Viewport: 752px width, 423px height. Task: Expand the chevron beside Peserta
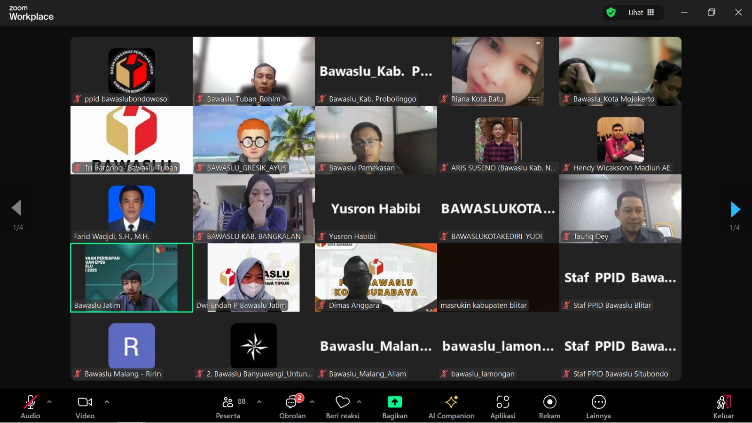tap(259, 402)
